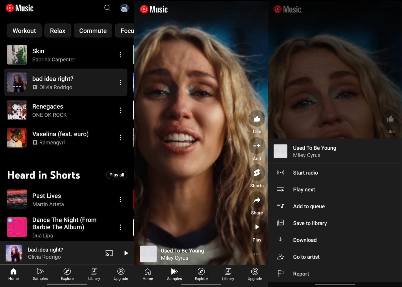
Task: Open the profile avatar menu
Action: [x=124, y=8]
